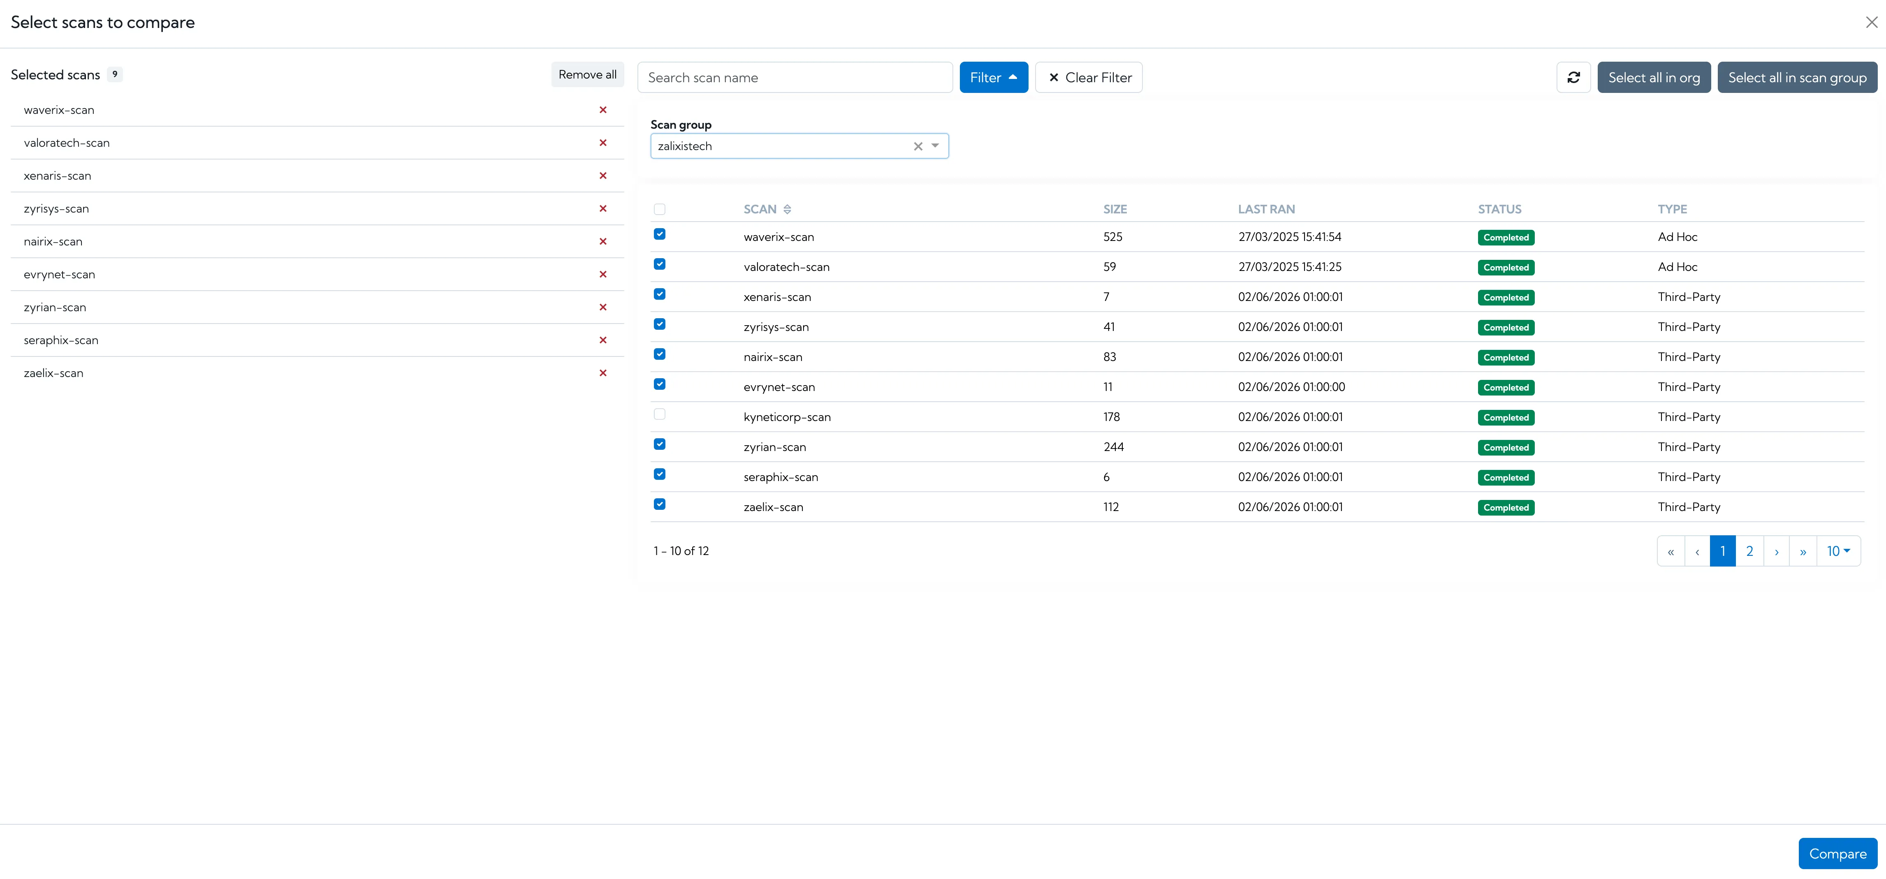Screen dimensions: 1886x879
Task: Uncheck valoratech-scan in the table
Action: pos(660,264)
